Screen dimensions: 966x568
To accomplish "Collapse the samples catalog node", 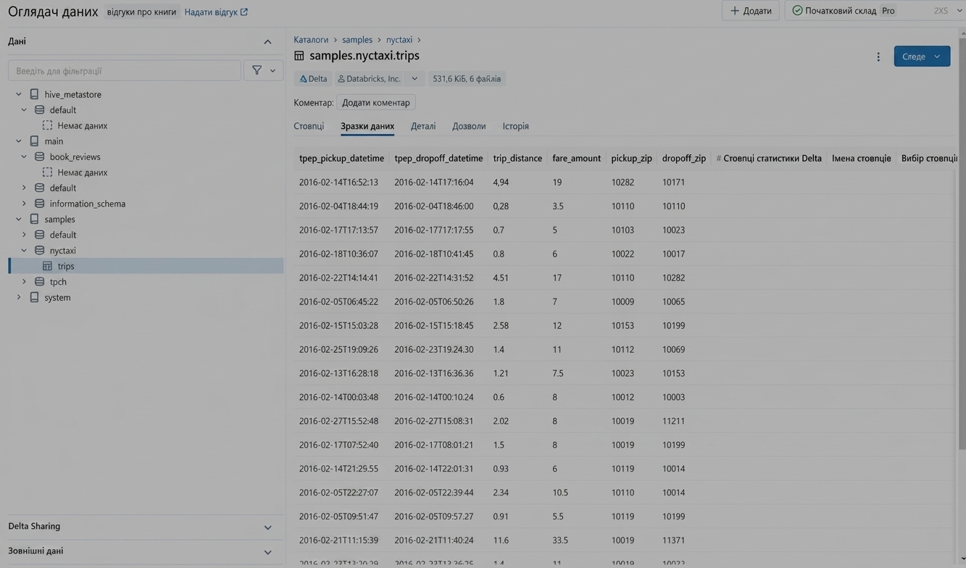I will (x=19, y=219).
